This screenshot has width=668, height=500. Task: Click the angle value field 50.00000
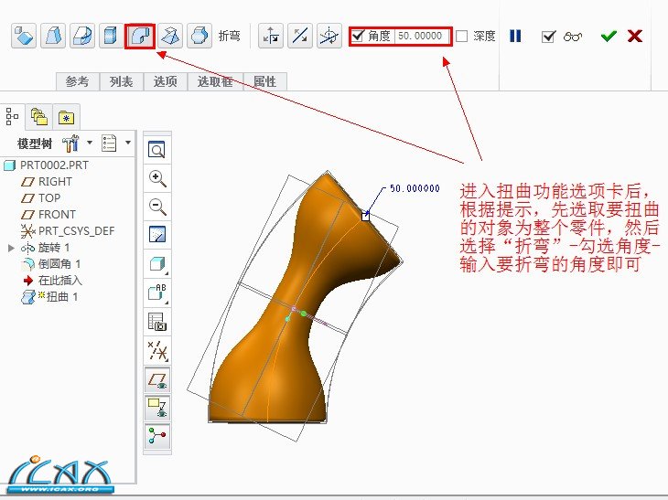tap(421, 36)
